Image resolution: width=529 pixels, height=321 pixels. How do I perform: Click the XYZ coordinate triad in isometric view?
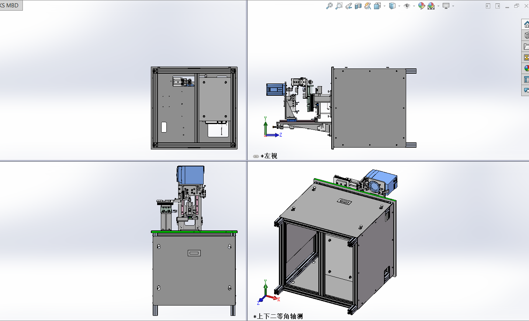pyautogui.click(x=268, y=293)
